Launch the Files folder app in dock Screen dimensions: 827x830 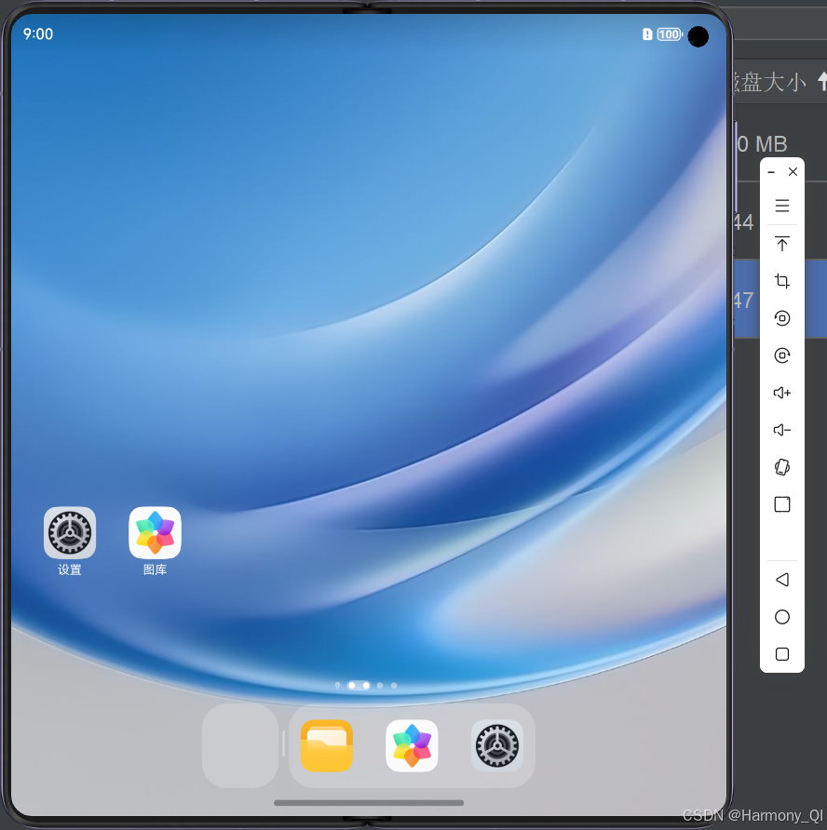[326, 746]
